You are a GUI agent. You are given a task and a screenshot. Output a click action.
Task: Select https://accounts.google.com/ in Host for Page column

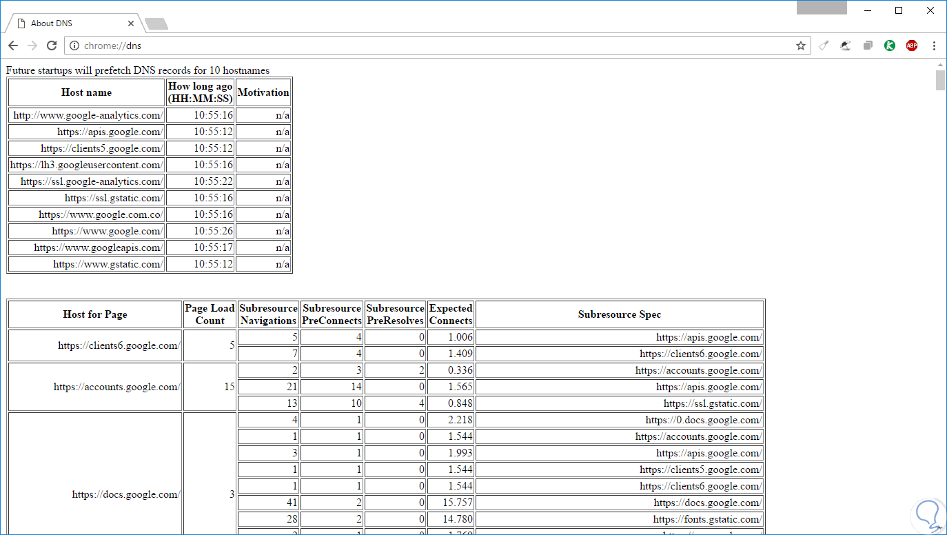95,387
